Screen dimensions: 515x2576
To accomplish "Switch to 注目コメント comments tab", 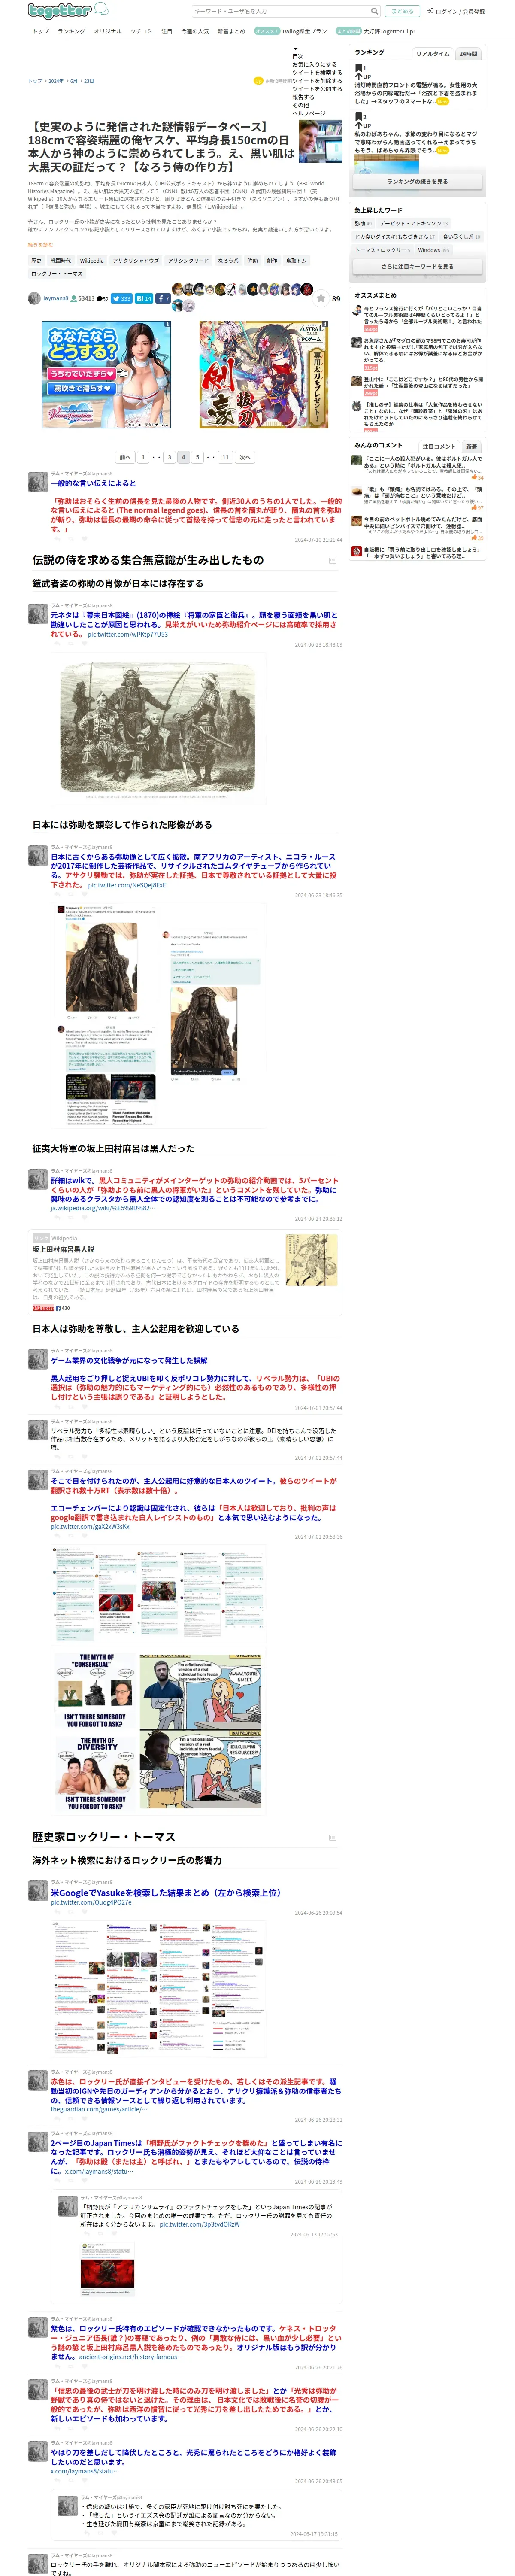I will pos(439,446).
